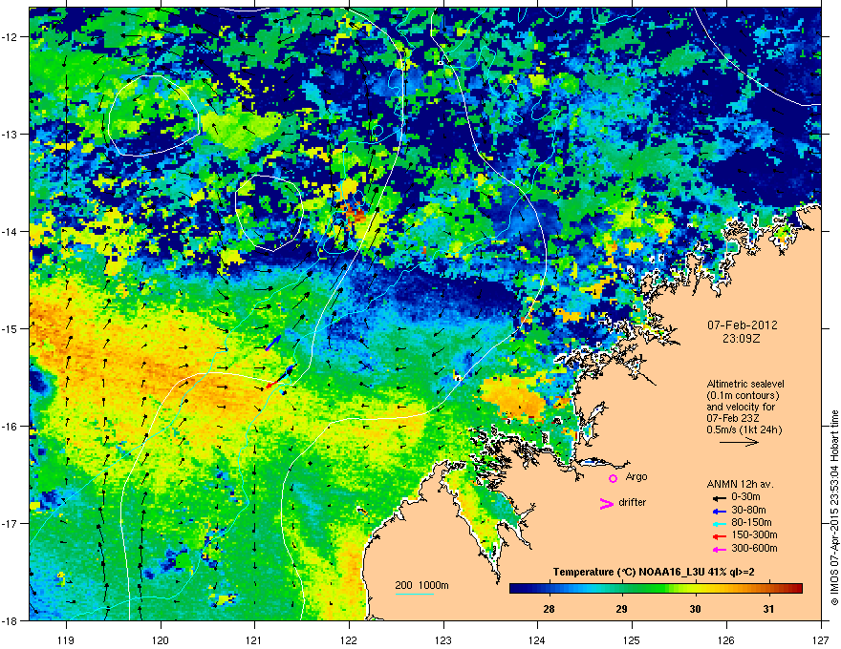Click the color bar value 28
Screen dimensions: 841x649
pos(549,609)
